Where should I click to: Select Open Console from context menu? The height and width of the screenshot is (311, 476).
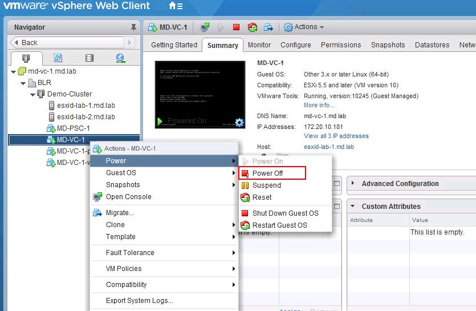pyautogui.click(x=164, y=197)
